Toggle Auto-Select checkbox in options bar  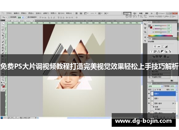pos(9,17)
